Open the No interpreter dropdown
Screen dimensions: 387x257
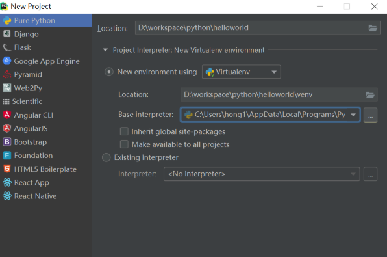click(262, 174)
